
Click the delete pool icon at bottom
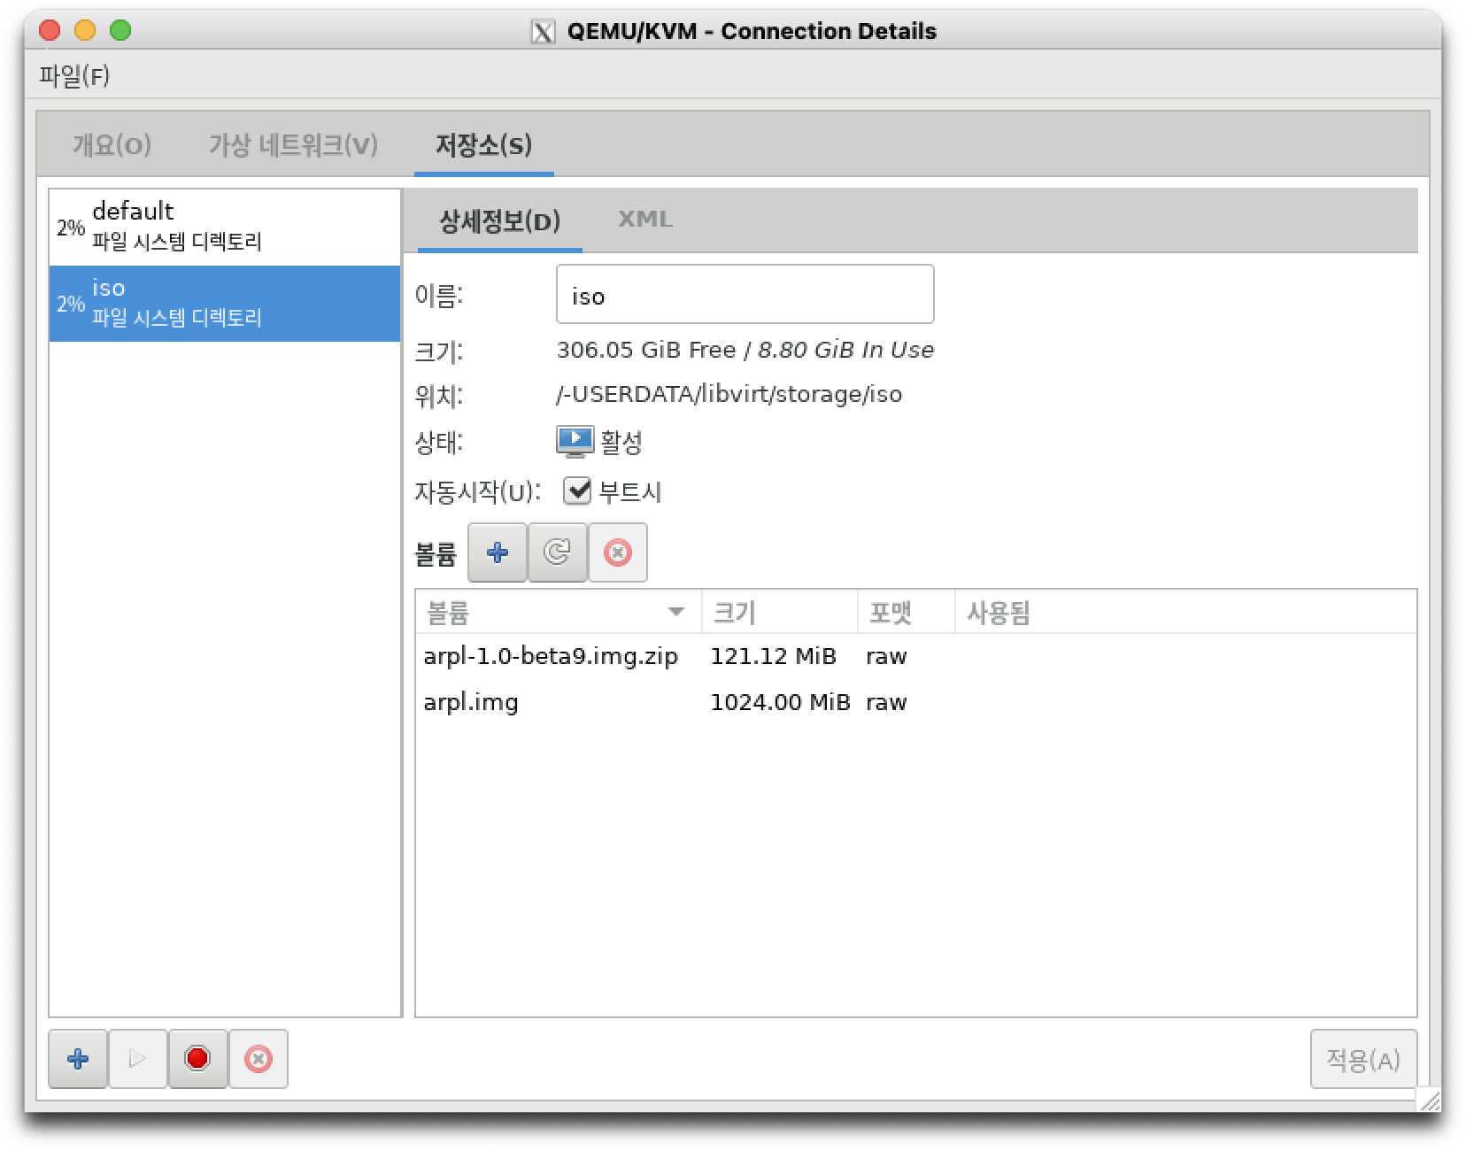coord(258,1058)
